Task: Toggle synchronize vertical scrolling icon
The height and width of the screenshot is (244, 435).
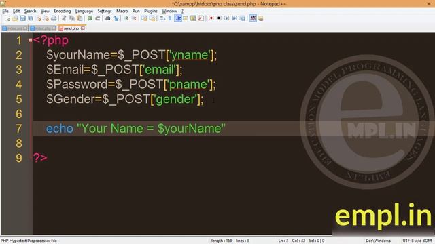Action: pyautogui.click(x=144, y=18)
